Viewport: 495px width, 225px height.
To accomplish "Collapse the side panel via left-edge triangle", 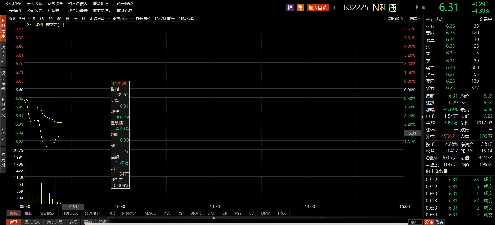I will tap(422, 117).
